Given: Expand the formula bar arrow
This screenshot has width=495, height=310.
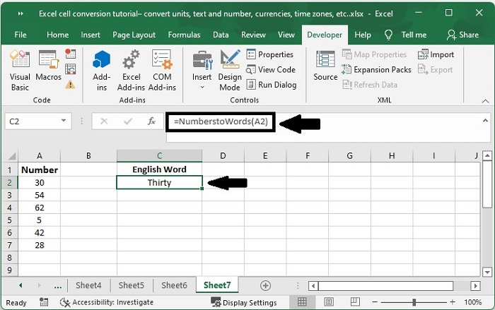Looking at the screenshot, I should 485,121.
